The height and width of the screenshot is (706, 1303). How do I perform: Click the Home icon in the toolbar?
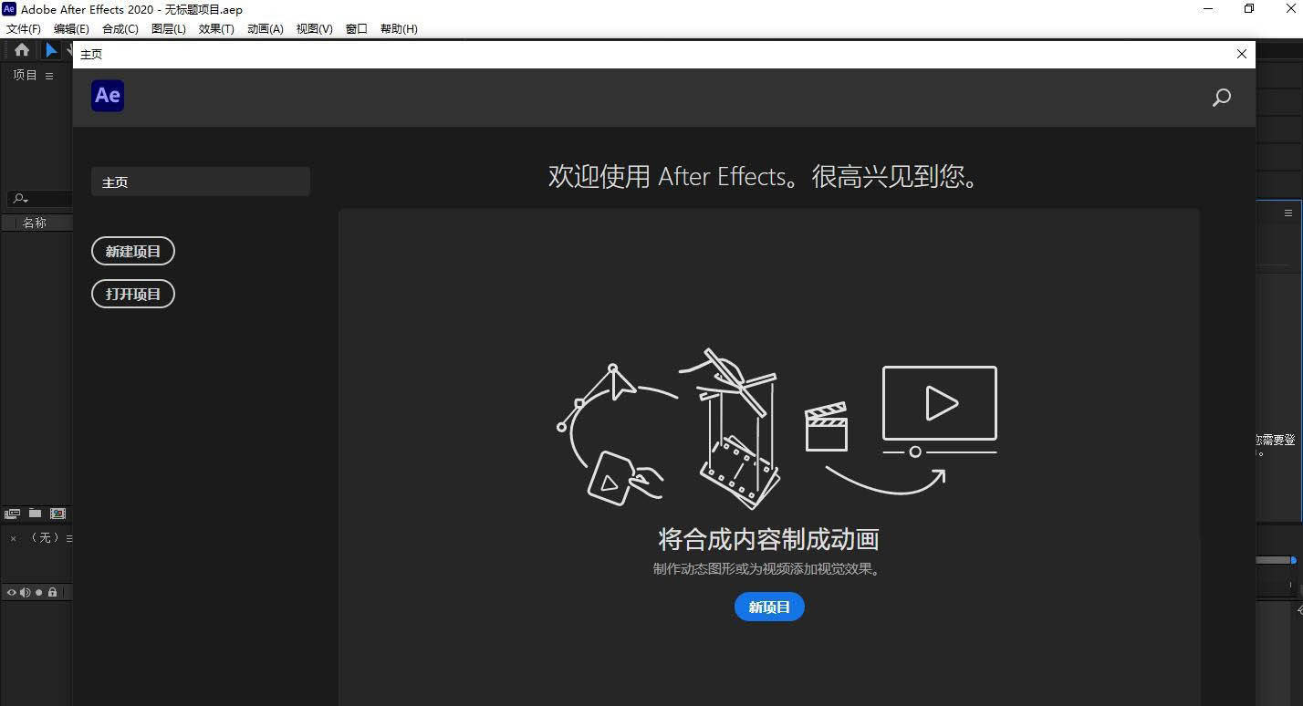click(22, 50)
